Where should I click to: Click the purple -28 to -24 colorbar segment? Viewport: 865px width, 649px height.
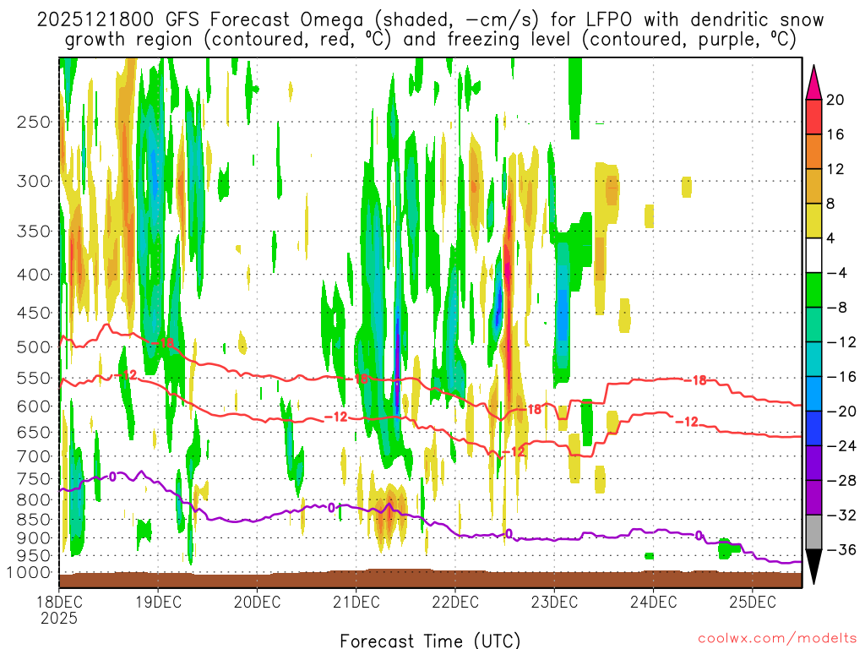pos(813,463)
